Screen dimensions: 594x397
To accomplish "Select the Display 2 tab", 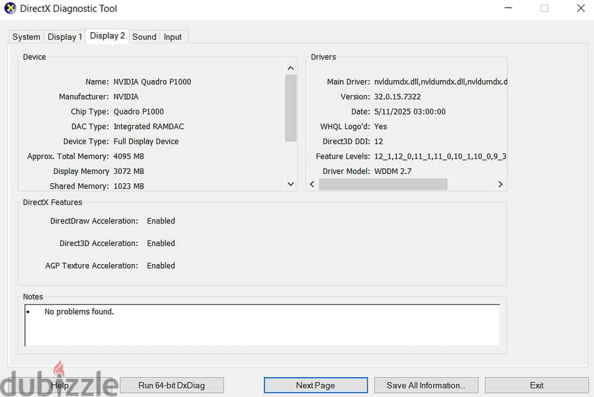I will click(x=107, y=36).
